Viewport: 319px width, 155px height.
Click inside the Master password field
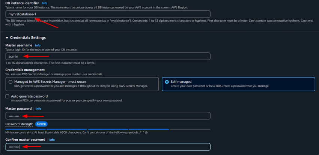click(108, 116)
